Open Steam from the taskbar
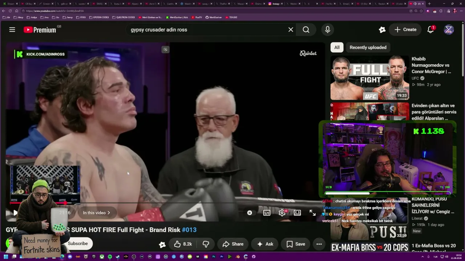 coord(118,257)
